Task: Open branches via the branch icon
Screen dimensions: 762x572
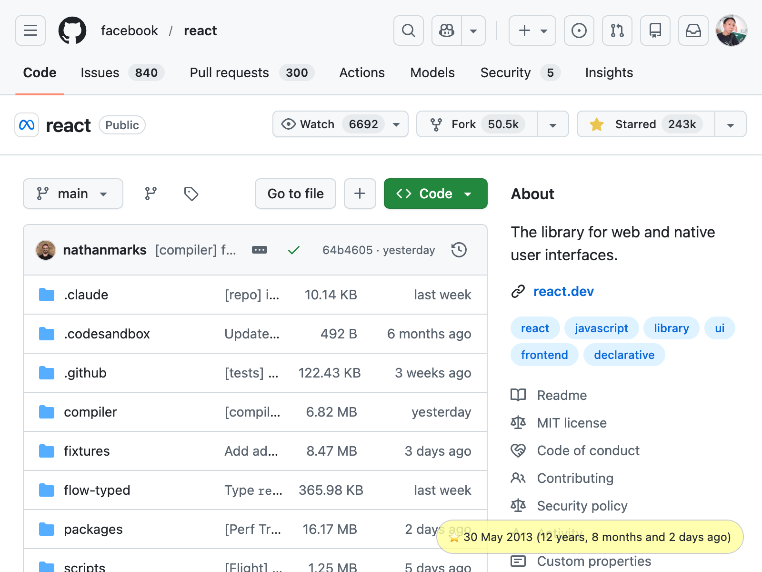Action: click(x=150, y=194)
